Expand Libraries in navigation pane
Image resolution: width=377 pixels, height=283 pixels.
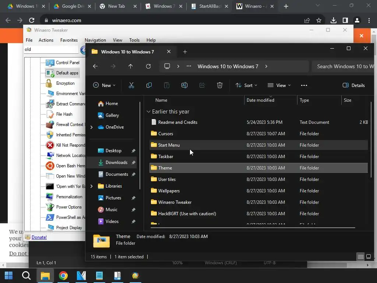[92, 186]
